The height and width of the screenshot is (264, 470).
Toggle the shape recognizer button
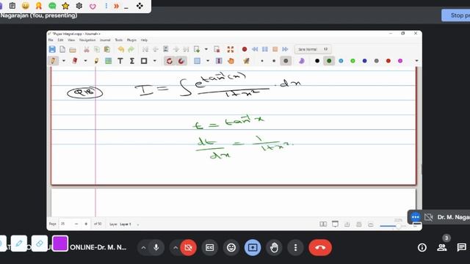pos(170,61)
